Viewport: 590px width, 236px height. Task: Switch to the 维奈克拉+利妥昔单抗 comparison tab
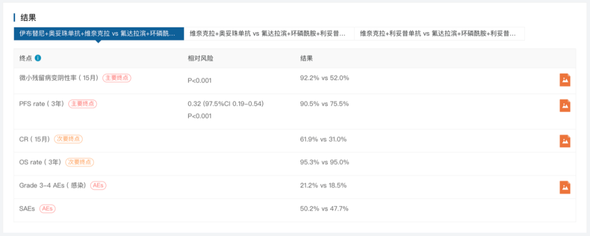pyautogui.click(x=439, y=34)
